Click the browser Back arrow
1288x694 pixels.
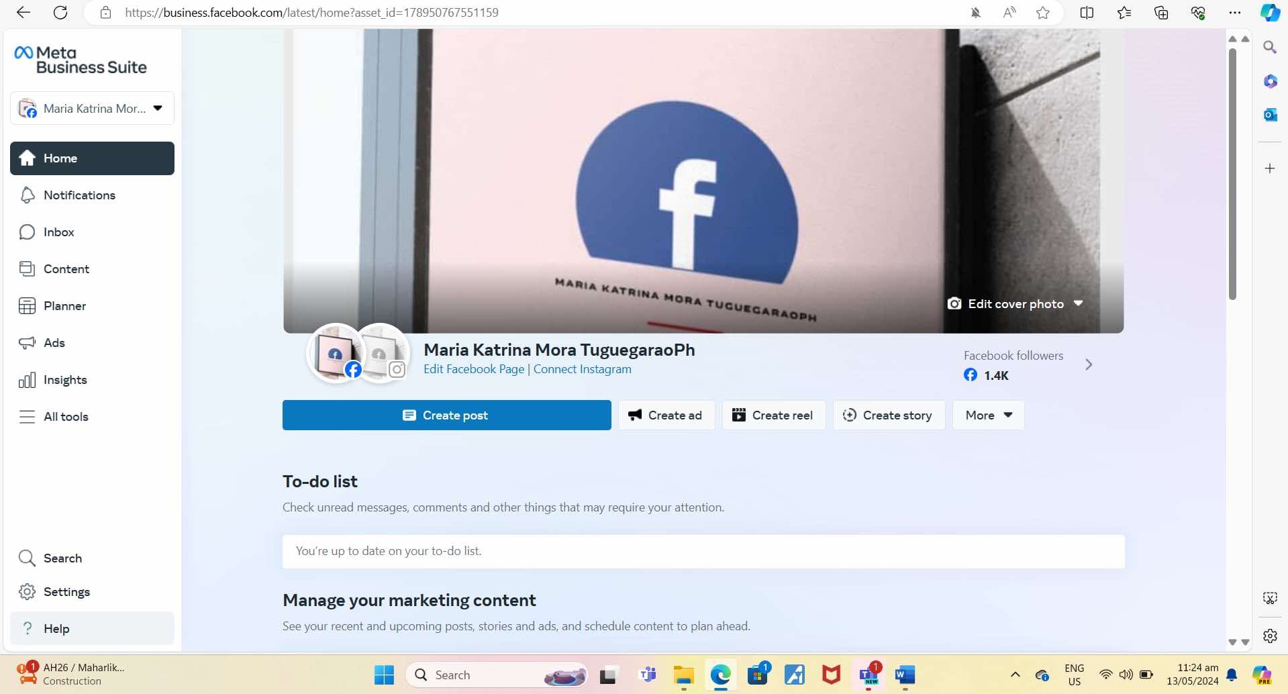pyautogui.click(x=23, y=13)
